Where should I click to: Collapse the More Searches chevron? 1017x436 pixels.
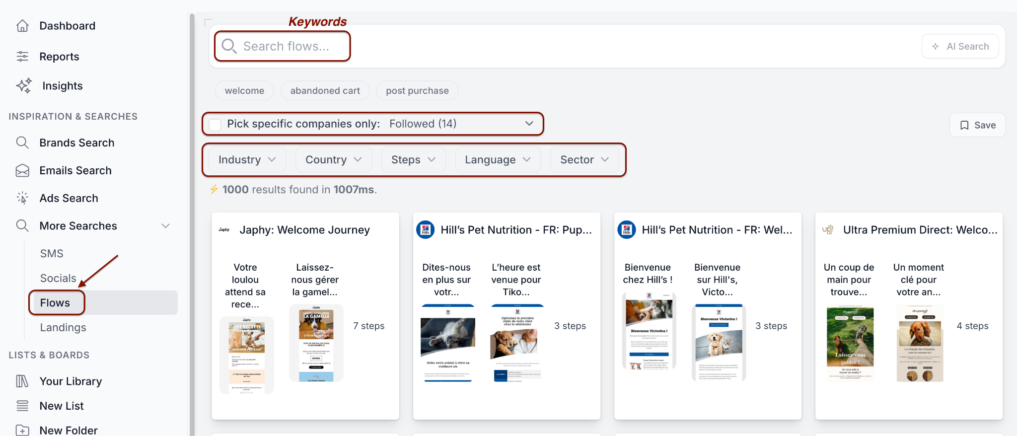coord(166,226)
